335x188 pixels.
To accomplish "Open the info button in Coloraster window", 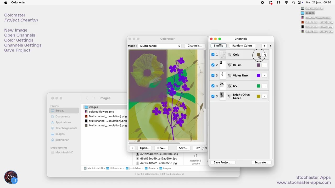I will point(132,148).
